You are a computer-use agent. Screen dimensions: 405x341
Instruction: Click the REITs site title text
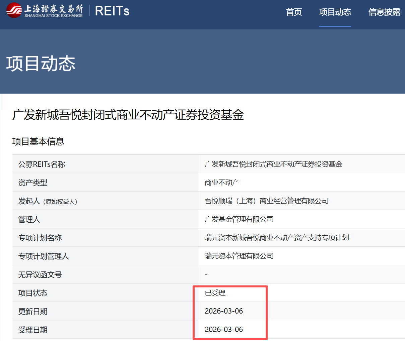click(112, 11)
